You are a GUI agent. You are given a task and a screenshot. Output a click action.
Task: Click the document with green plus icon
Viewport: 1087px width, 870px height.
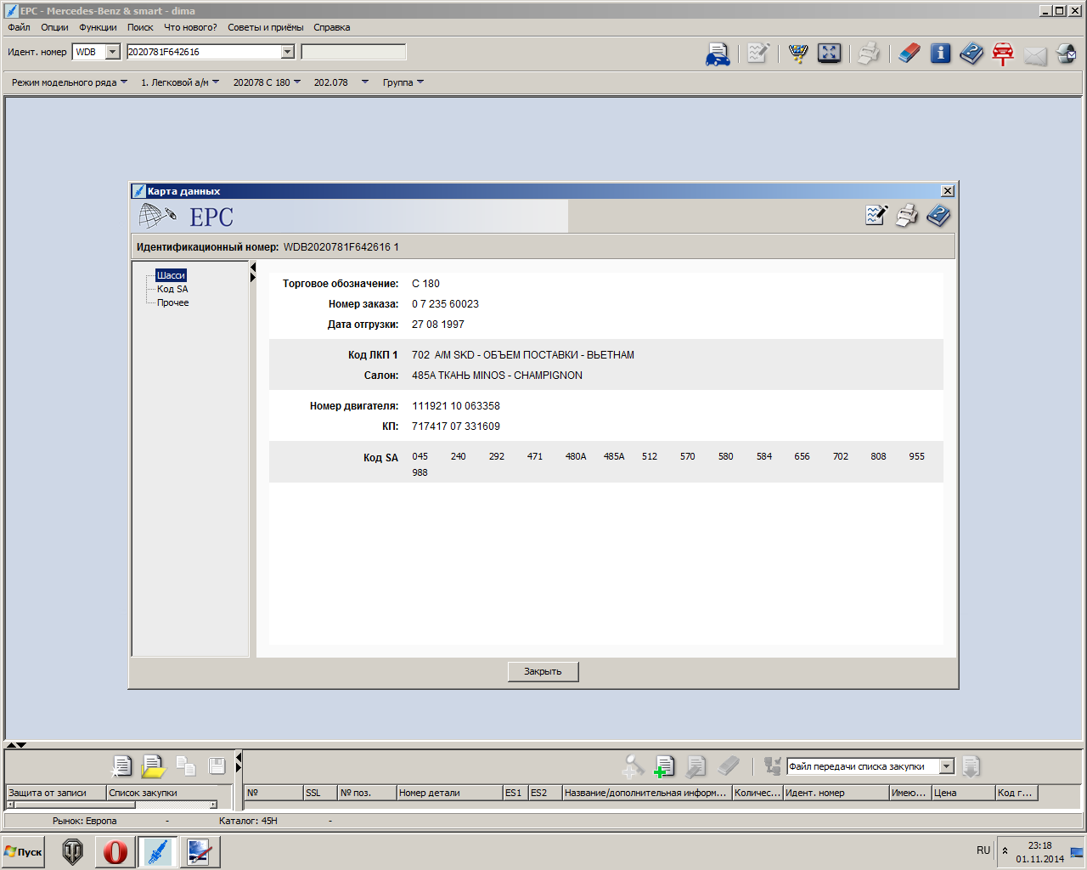point(663,766)
